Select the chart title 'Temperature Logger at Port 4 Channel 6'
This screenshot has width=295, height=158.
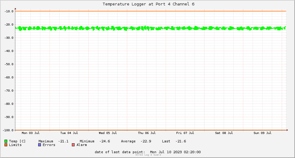[149, 4]
